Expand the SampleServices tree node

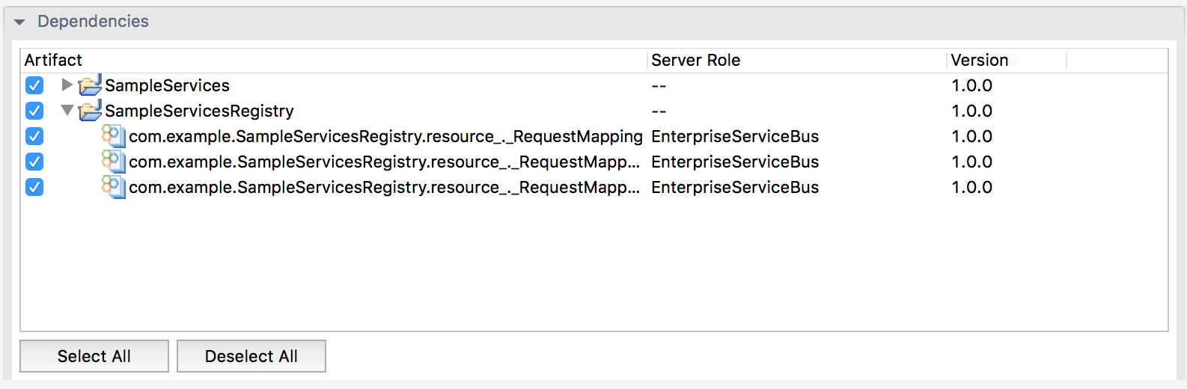pos(67,85)
